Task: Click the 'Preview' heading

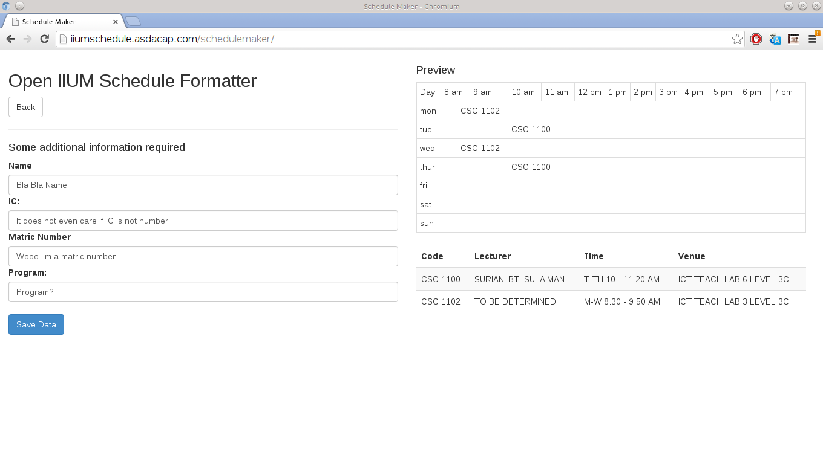Action: tap(436, 70)
